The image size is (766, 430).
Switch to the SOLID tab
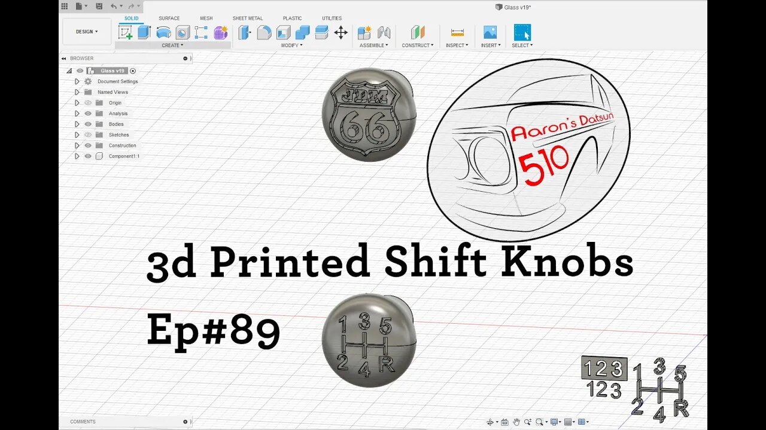[131, 19]
